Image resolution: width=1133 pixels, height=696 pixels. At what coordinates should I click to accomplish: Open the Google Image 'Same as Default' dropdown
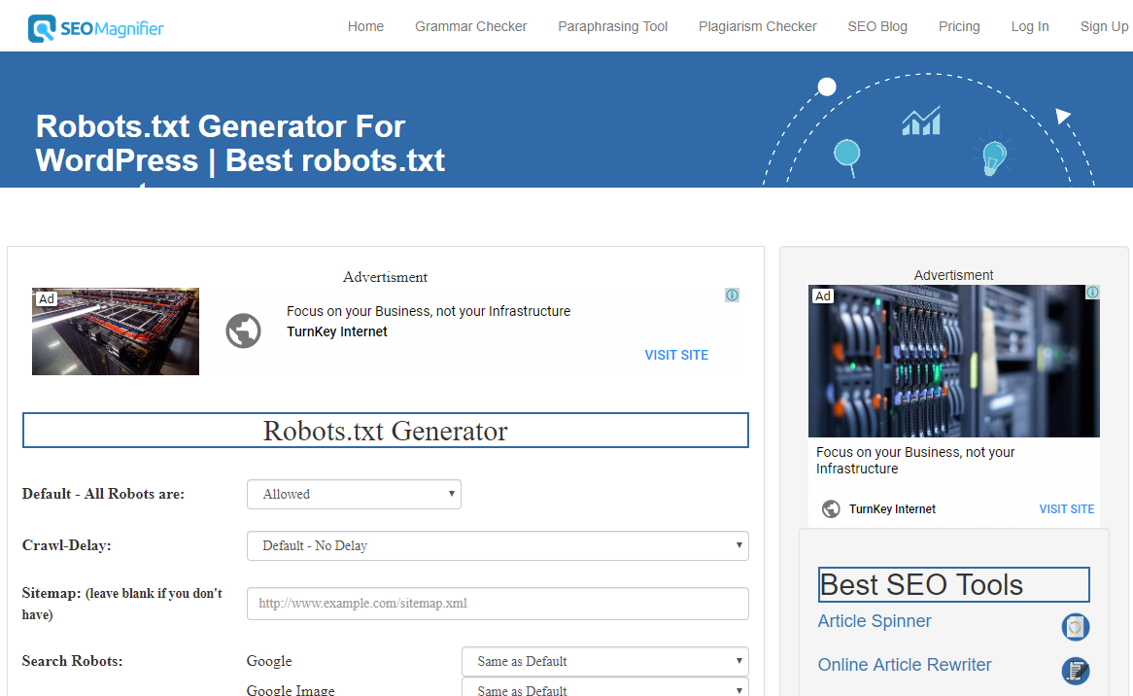(x=604, y=690)
